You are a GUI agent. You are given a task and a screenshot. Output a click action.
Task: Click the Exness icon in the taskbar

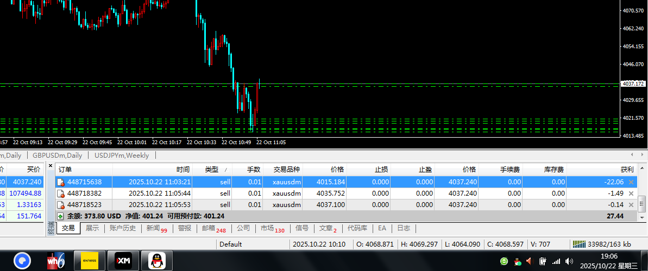pos(90,261)
